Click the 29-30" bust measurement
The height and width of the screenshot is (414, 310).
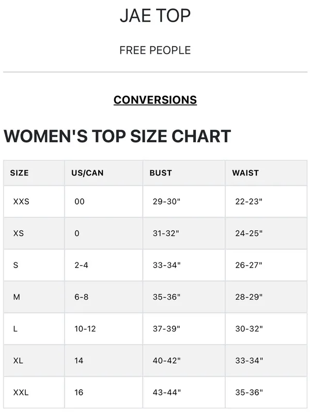[166, 201]
